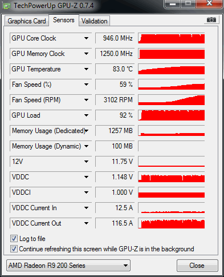Screen dimensions: 224x277
Task: Disable continue refreshing in background checkbox
Action: (x=14, y=249)
